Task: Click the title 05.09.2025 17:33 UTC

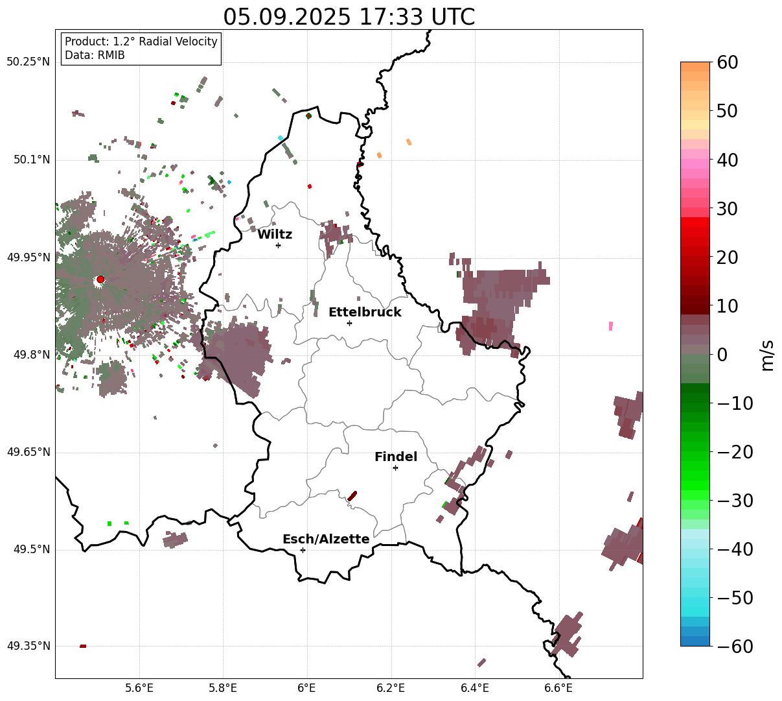Action: (349, 17)
